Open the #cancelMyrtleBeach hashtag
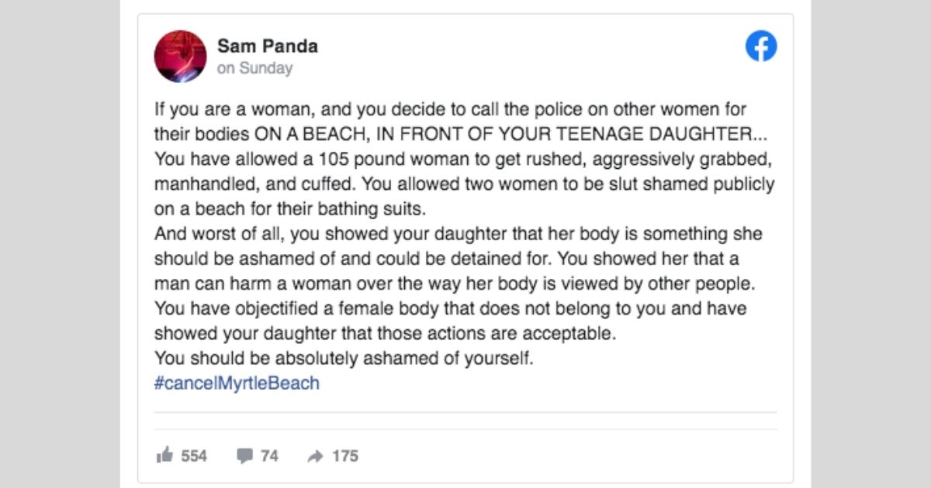The width and height of the screenshot is (931, 488). (x=237, y=383)
